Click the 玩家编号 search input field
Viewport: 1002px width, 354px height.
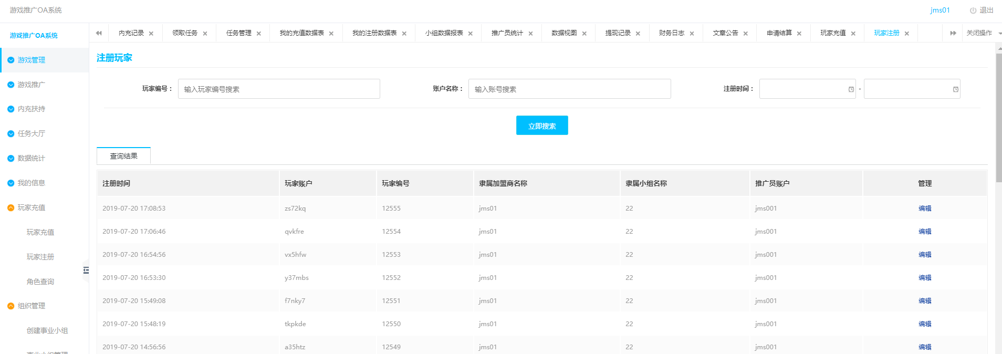[x=279, y=89]
